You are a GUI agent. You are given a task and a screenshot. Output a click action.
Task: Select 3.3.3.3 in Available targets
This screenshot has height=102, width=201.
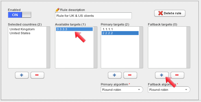coord(74,29)
